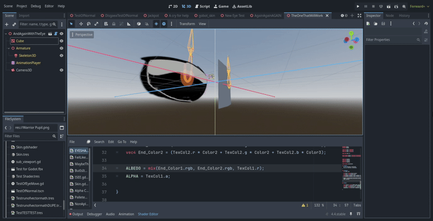
Task: Activate the Rotate mode tool
Action: [89, 24]
